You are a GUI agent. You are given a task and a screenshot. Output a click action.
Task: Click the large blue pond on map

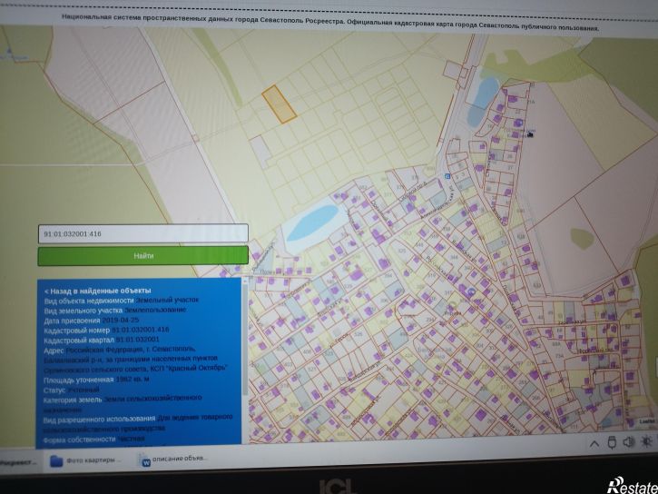click(310, 222)
